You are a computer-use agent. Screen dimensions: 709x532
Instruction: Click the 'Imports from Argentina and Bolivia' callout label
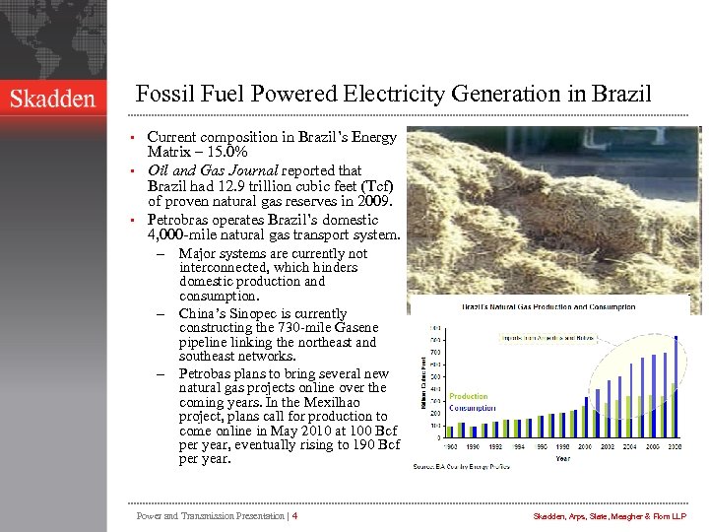click(x=548, y=338)
